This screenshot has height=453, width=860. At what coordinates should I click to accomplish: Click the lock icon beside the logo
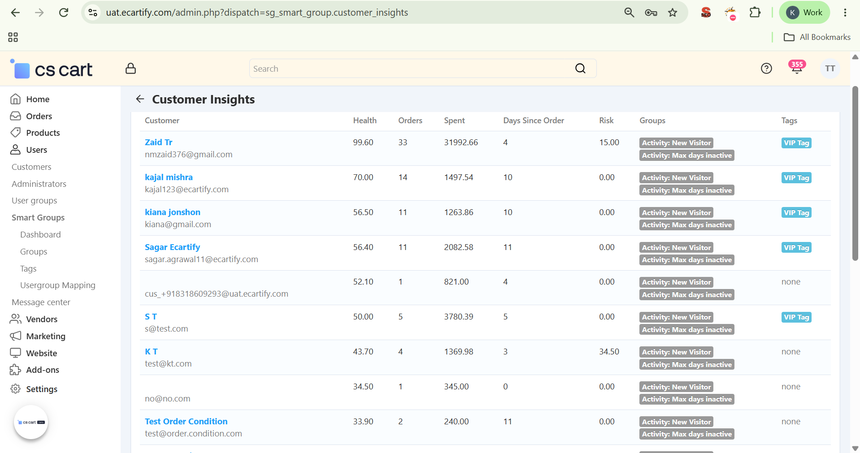pyautogui.click(x=130, y=69)
